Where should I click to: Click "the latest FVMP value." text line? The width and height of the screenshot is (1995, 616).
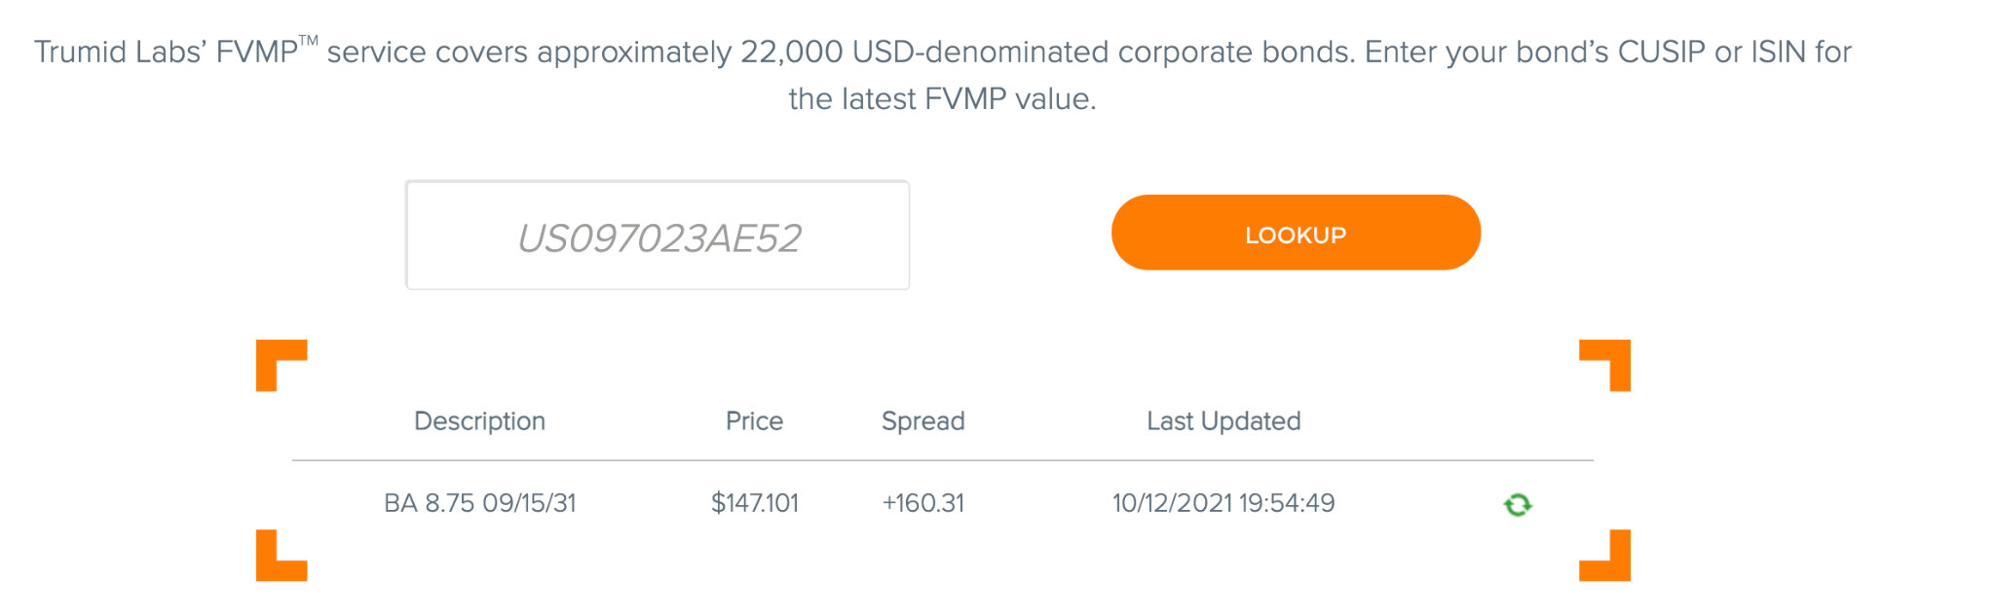942,99
